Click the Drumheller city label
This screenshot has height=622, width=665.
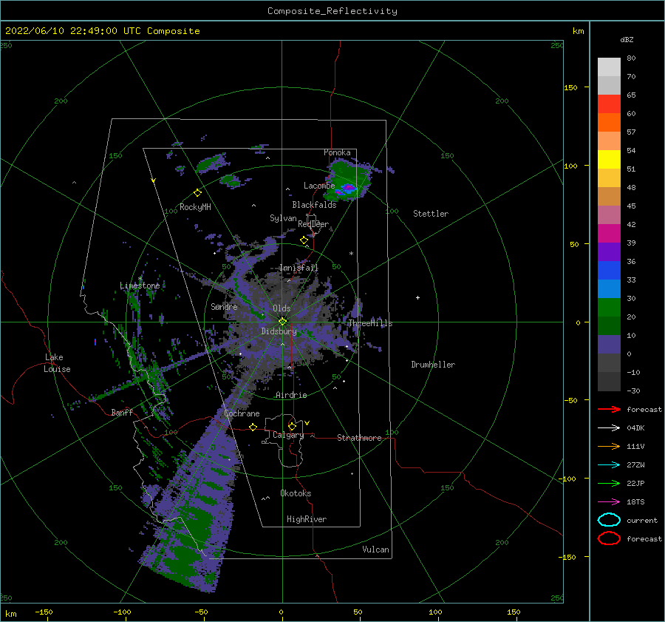pyautogui.click(x=433, y=365)
